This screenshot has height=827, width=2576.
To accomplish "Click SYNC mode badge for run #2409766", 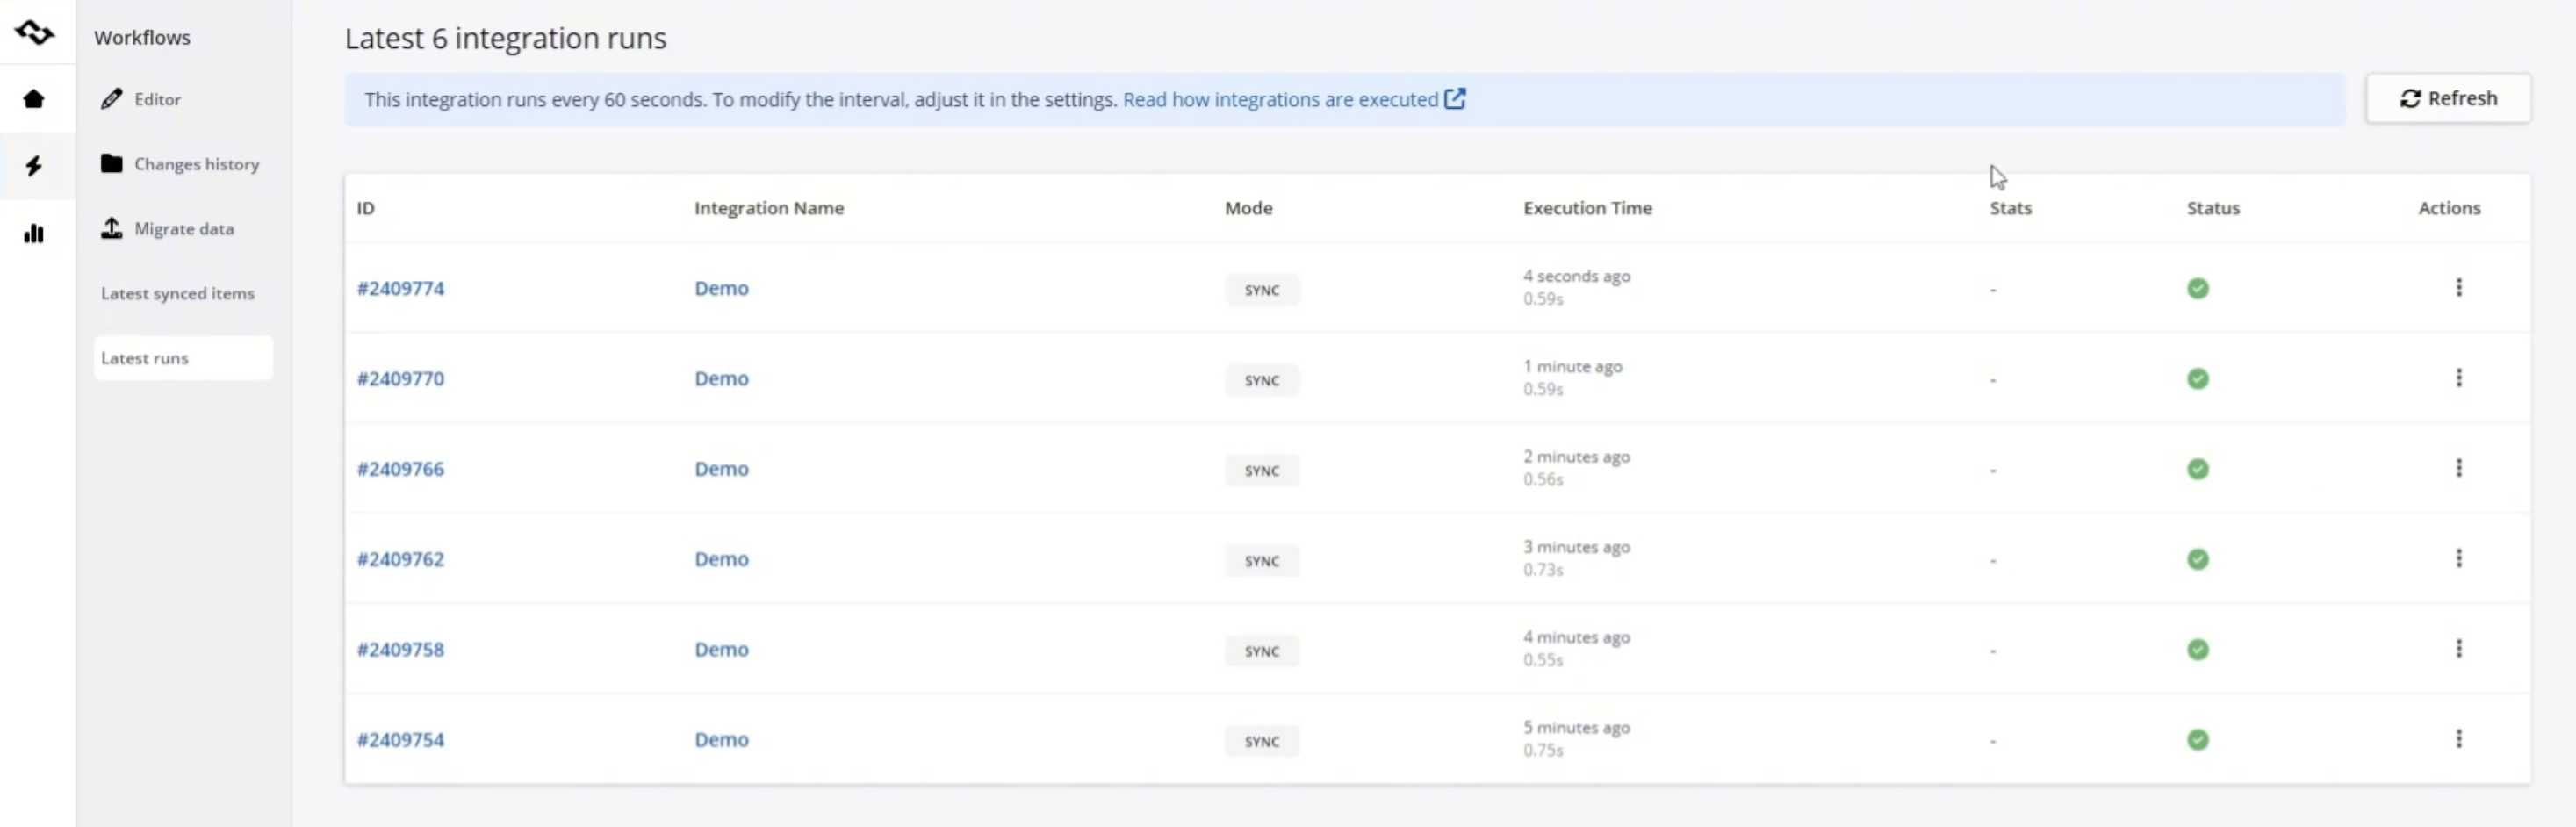I will pos(1261,471).
